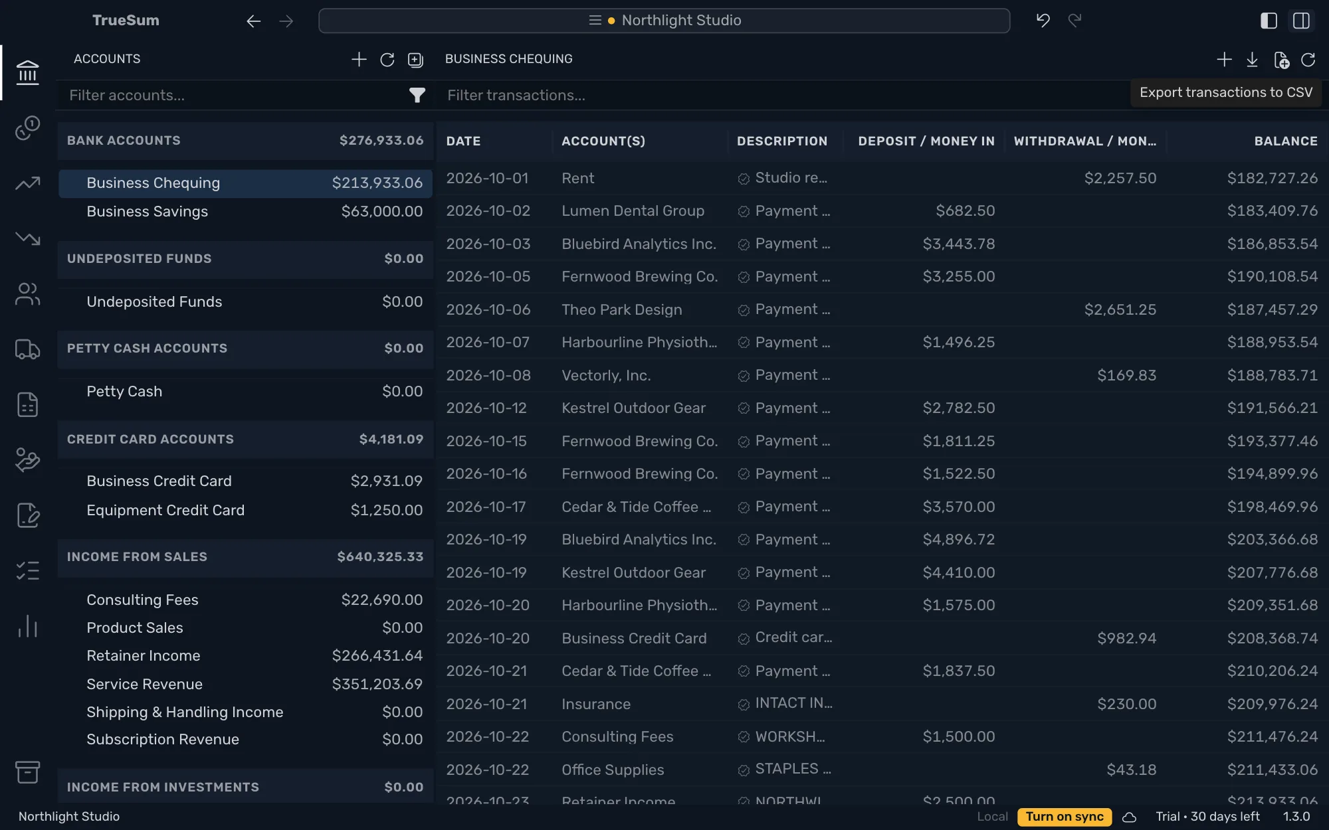Refresh the accounts list
This screenshot has height=830, width=1329.
387,60
